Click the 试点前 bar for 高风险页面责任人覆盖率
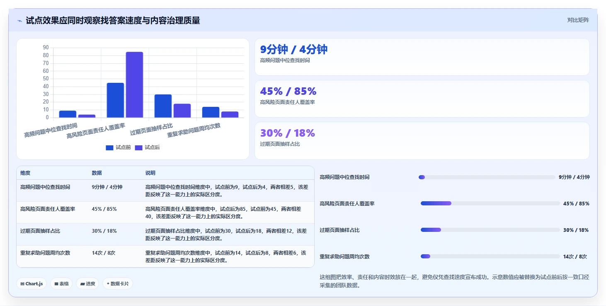606x306 pixels. (115, 100)
